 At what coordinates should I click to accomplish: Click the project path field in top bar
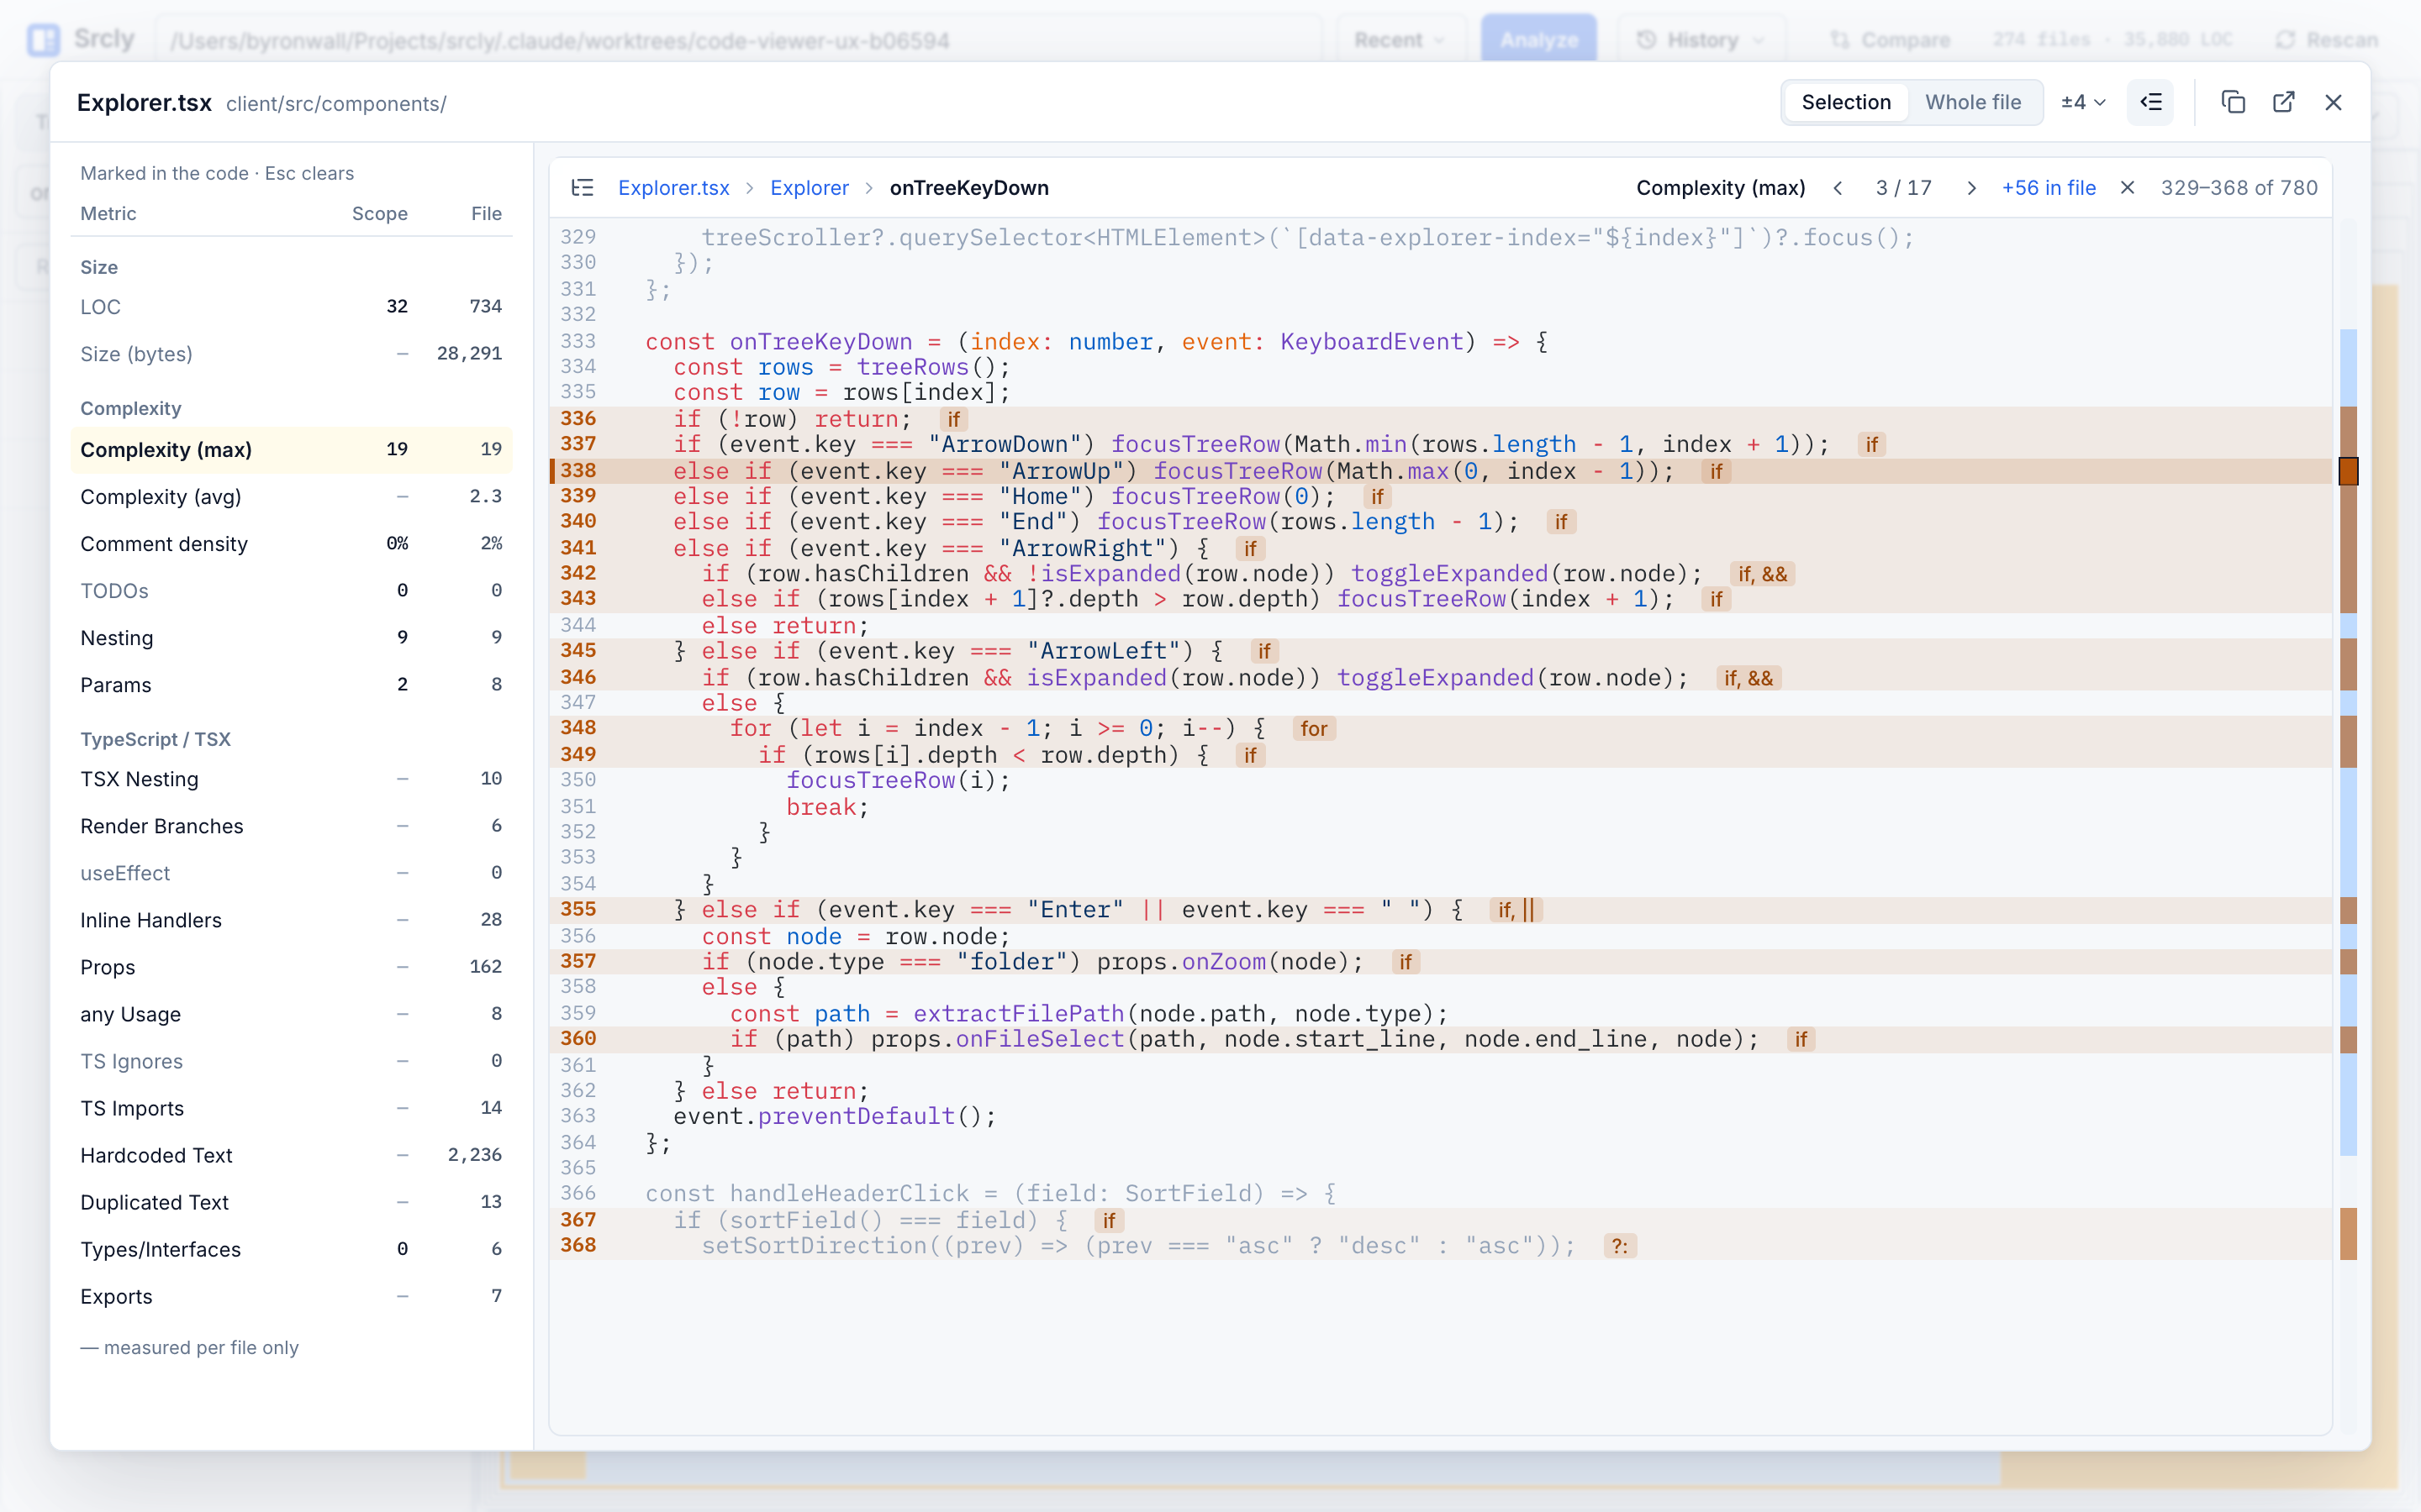coord(738,40)
